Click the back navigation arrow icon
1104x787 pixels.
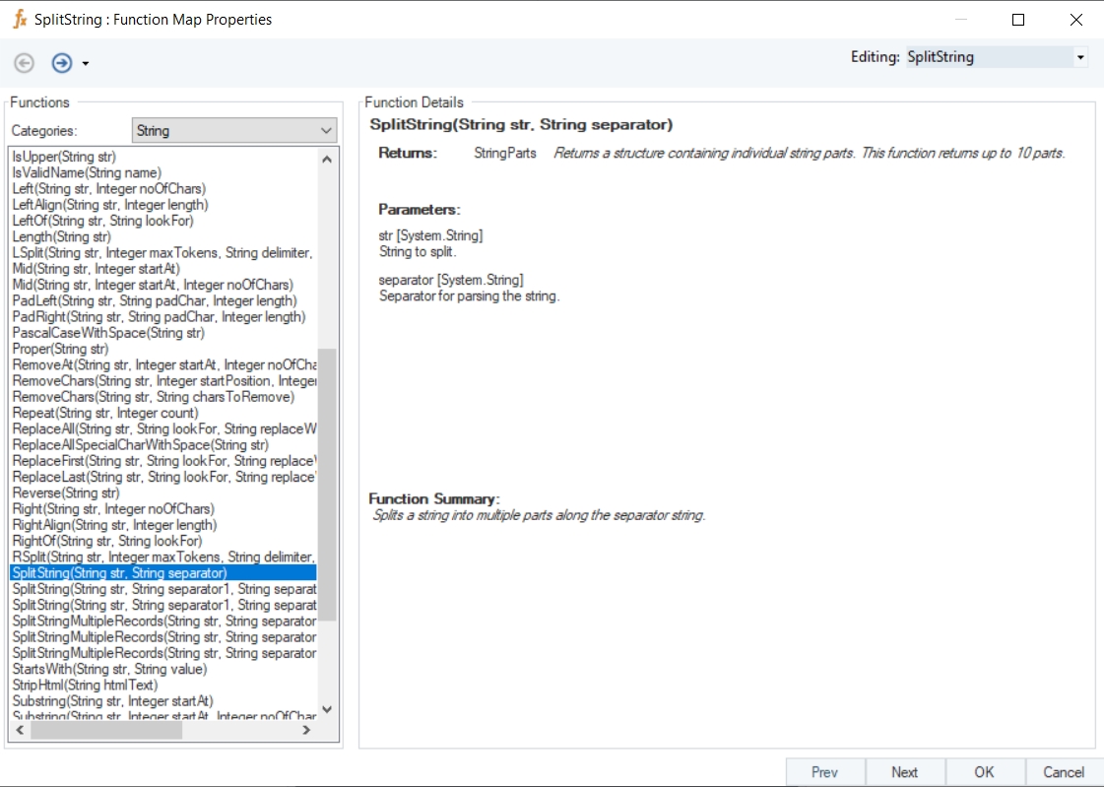pyautogui.click(x=25, y=63)
